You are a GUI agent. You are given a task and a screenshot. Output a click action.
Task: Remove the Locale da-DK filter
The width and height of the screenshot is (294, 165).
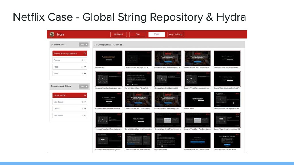point(85,95)
